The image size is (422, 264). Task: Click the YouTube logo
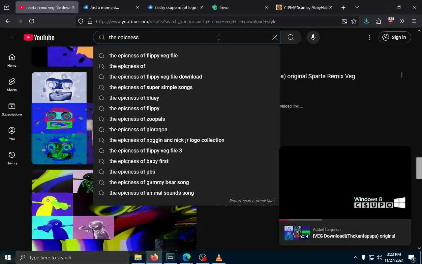[x=39, y=38]
